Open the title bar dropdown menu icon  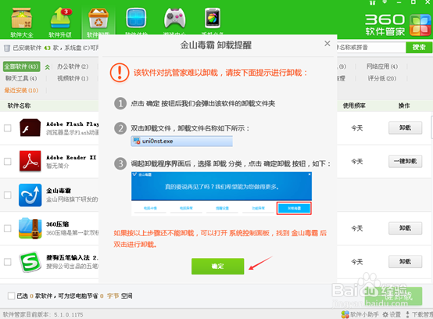point(385,2)
